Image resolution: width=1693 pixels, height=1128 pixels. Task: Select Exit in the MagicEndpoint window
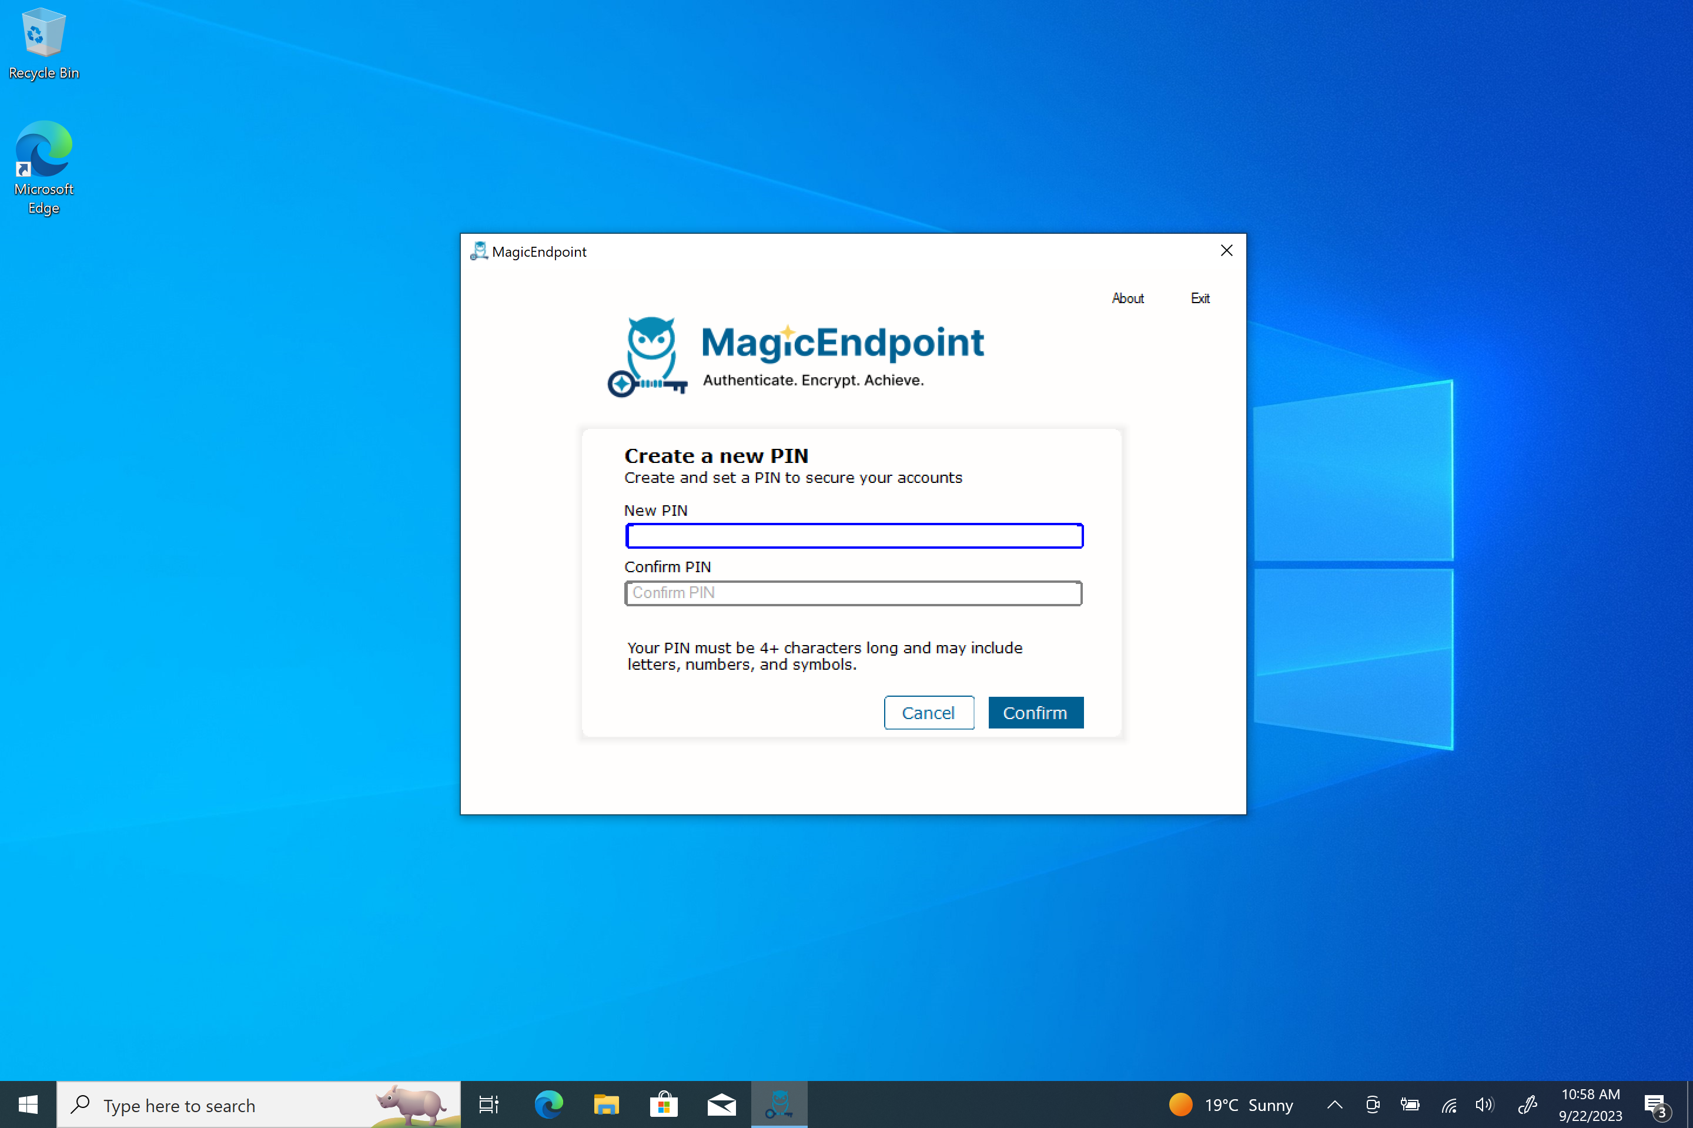pos(1199,298)
